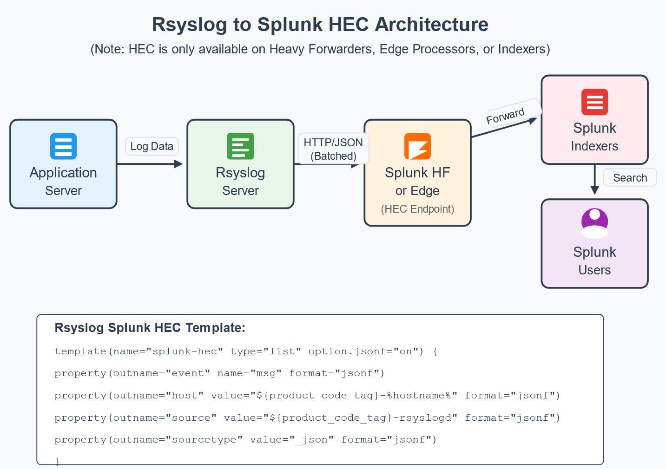The image size is (666, 469).
Task: Click the downward arrow toward Splunk Users
Action: pyautogui.click(x=594, y=180)
